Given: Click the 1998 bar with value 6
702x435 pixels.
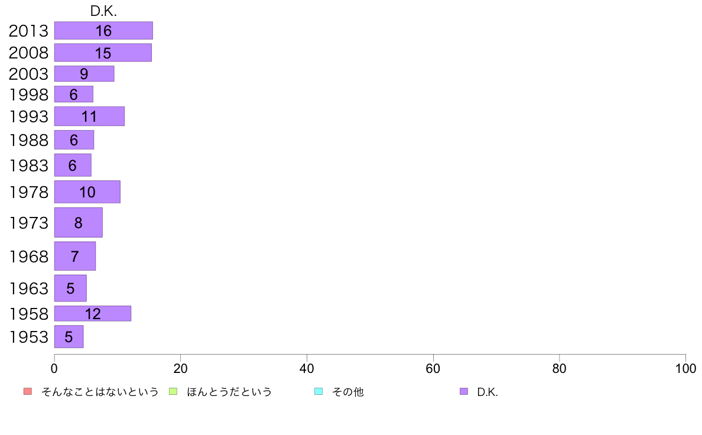Looking at the screenshot, I should [74, 94].
